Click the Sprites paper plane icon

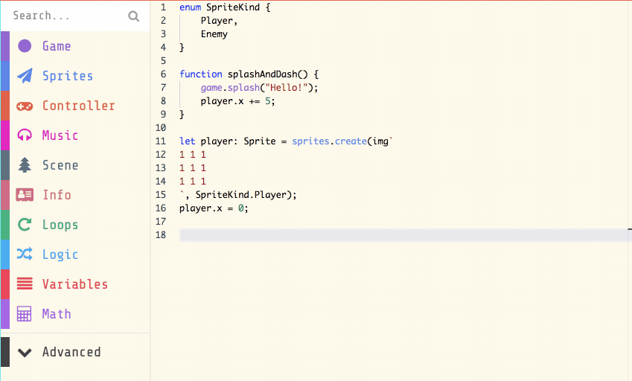click(x=25, y=76)
